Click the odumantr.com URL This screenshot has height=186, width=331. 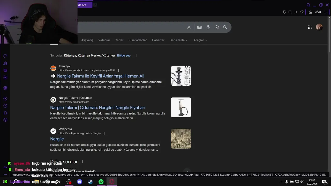(74, 102)
